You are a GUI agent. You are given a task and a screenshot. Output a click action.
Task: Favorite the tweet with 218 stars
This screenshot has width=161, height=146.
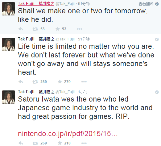point(60,143)
